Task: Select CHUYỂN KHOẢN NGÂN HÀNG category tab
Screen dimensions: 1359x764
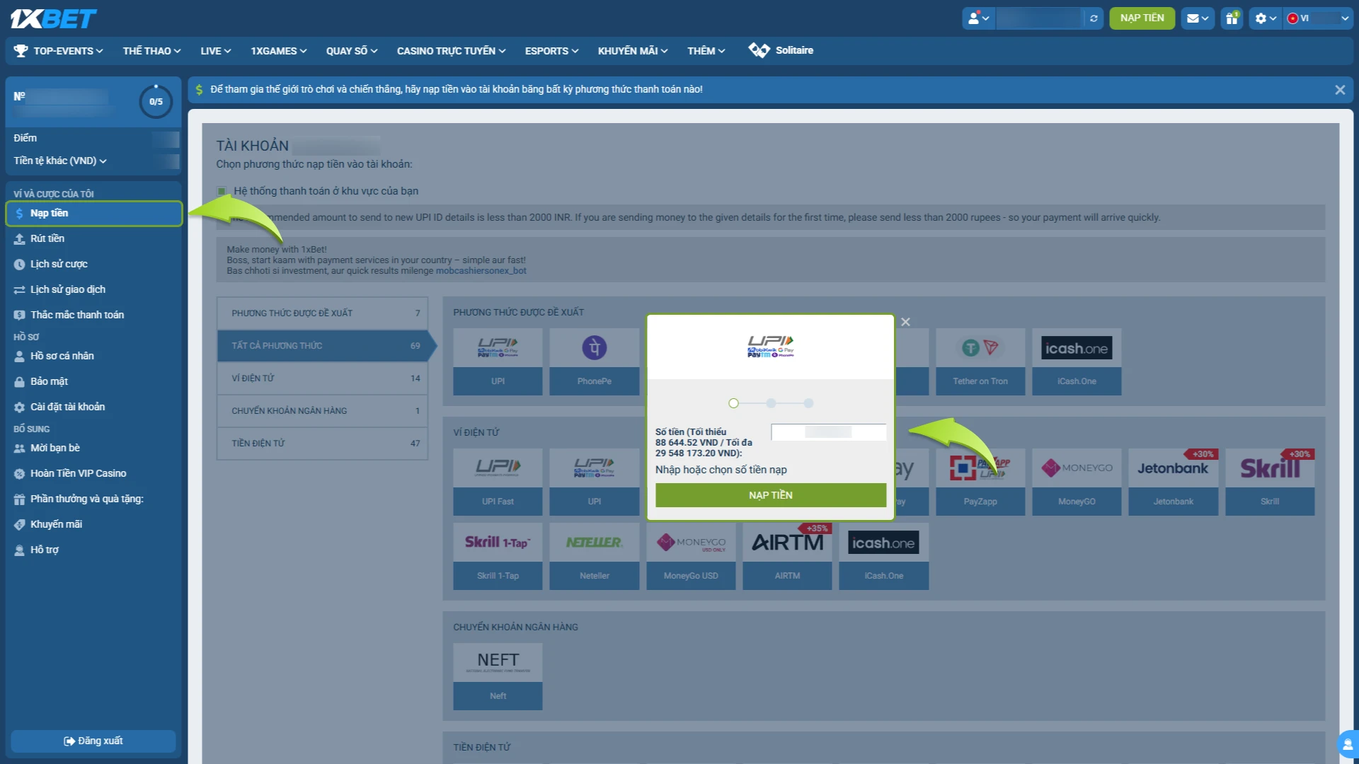Action: tap(322, 411)
